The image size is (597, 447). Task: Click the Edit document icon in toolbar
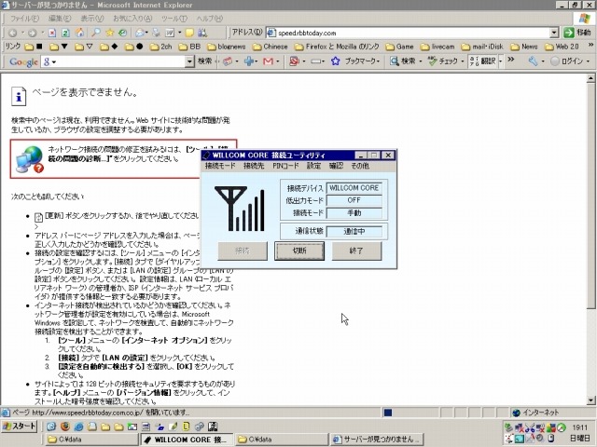[x=170, y=34]
